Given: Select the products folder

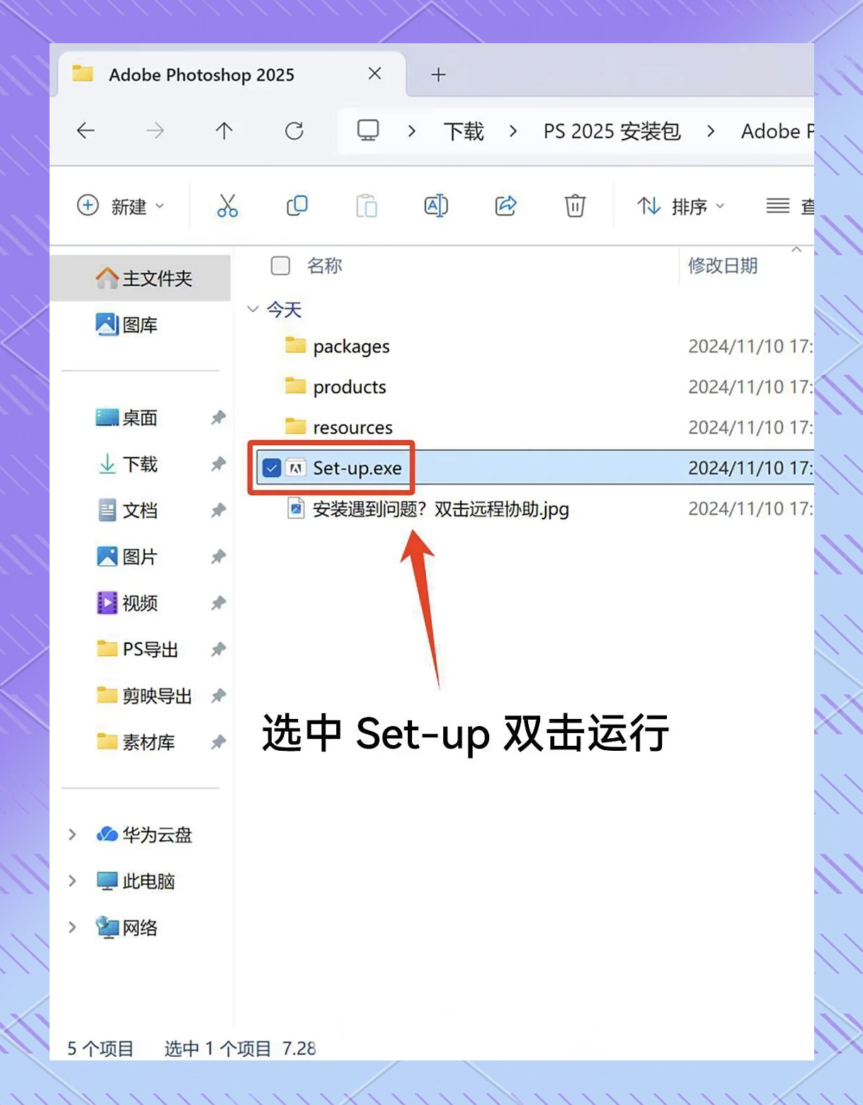Looking at the screenshot, I should tap(350, 387).
